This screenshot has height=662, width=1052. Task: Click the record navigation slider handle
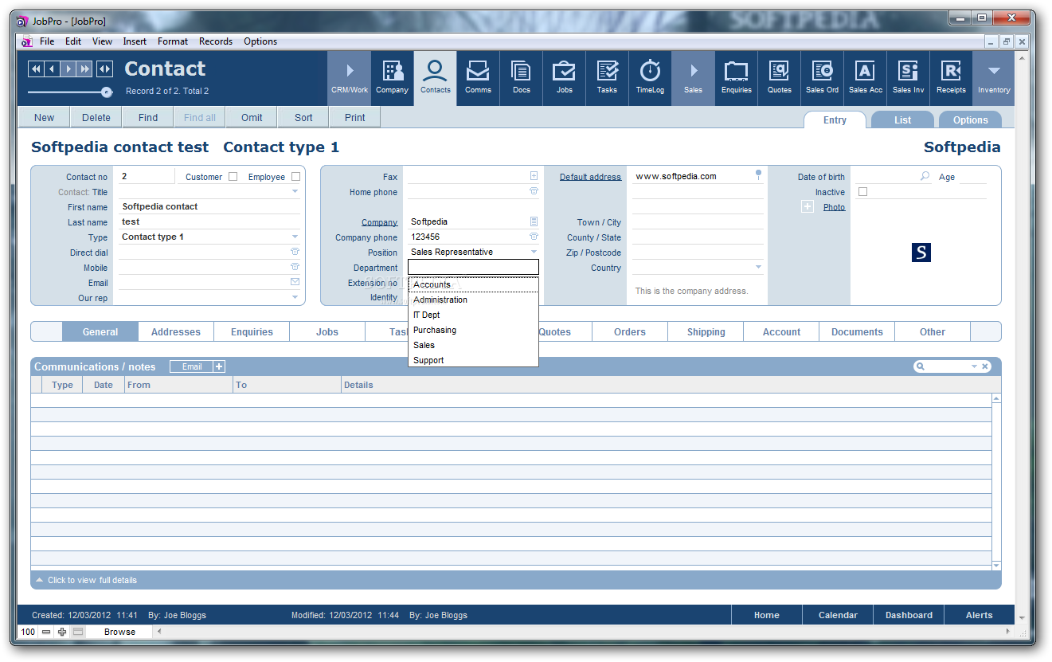coord(106,92)
